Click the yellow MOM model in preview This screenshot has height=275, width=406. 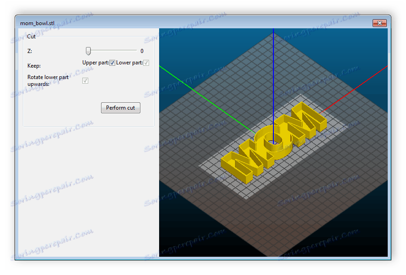pos(273,143)
